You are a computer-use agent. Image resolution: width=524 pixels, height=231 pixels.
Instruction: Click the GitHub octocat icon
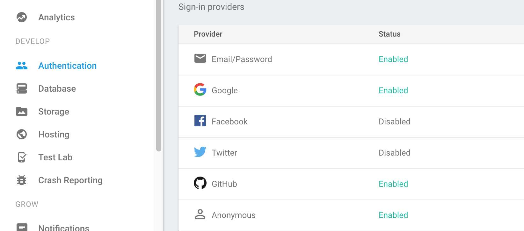tap(200, 183)
